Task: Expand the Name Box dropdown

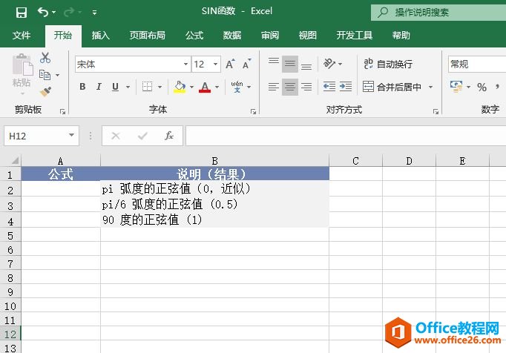Action: 72,135
